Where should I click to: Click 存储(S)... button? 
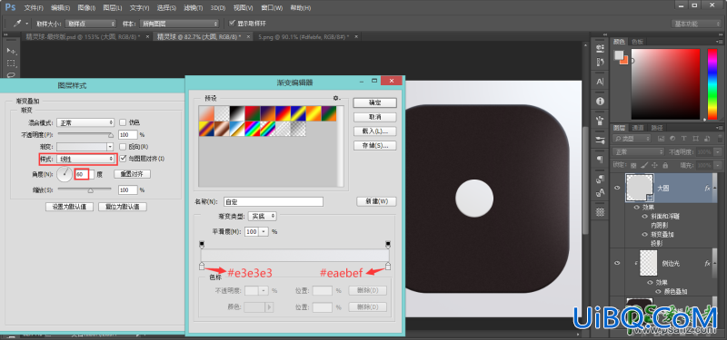374,146
